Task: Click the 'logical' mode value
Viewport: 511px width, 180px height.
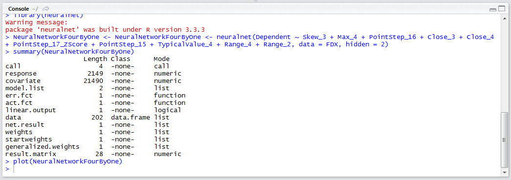Action: point(168,110)
